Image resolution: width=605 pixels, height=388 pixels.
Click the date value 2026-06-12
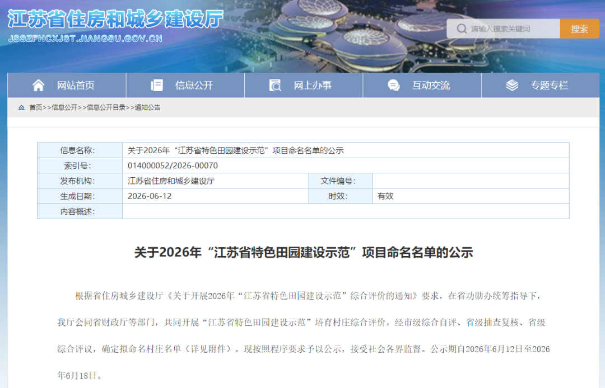150,196
